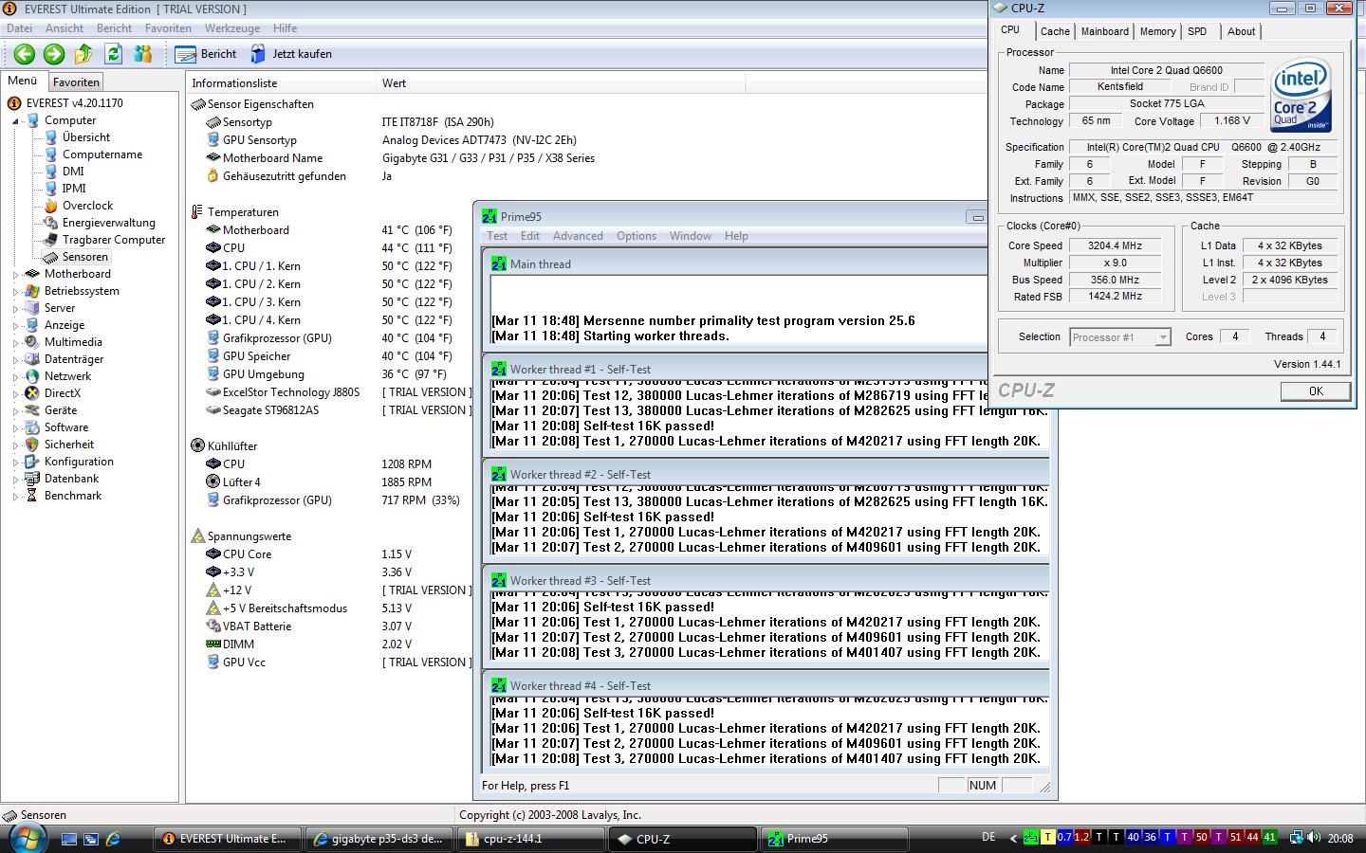The width and height of the screenshot is (1366, 853).
Task: Open the Processor #1 selection dropdown
Action: click(x=1120, y=337)
